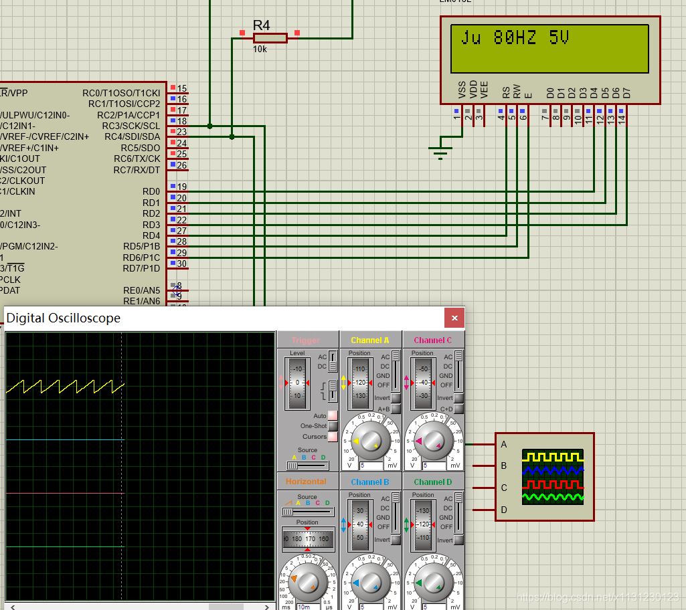Toggle the Trigger Auto button
The height and width of the screenshot is (610, 686).
pyautogui.click(x=333, y=415)
